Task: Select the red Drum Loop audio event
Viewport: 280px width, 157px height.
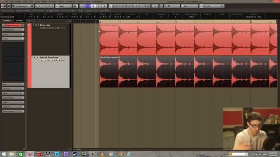Action: click(188, 40)
